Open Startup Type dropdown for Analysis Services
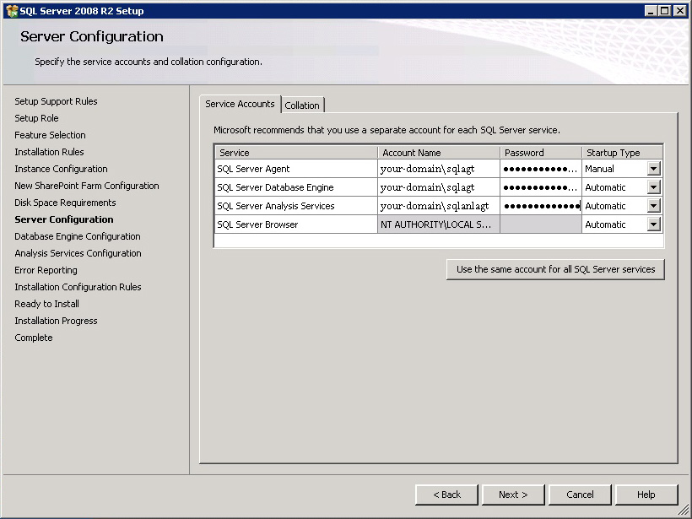Viewport: 692px width, 519px height. pos(654,206)
